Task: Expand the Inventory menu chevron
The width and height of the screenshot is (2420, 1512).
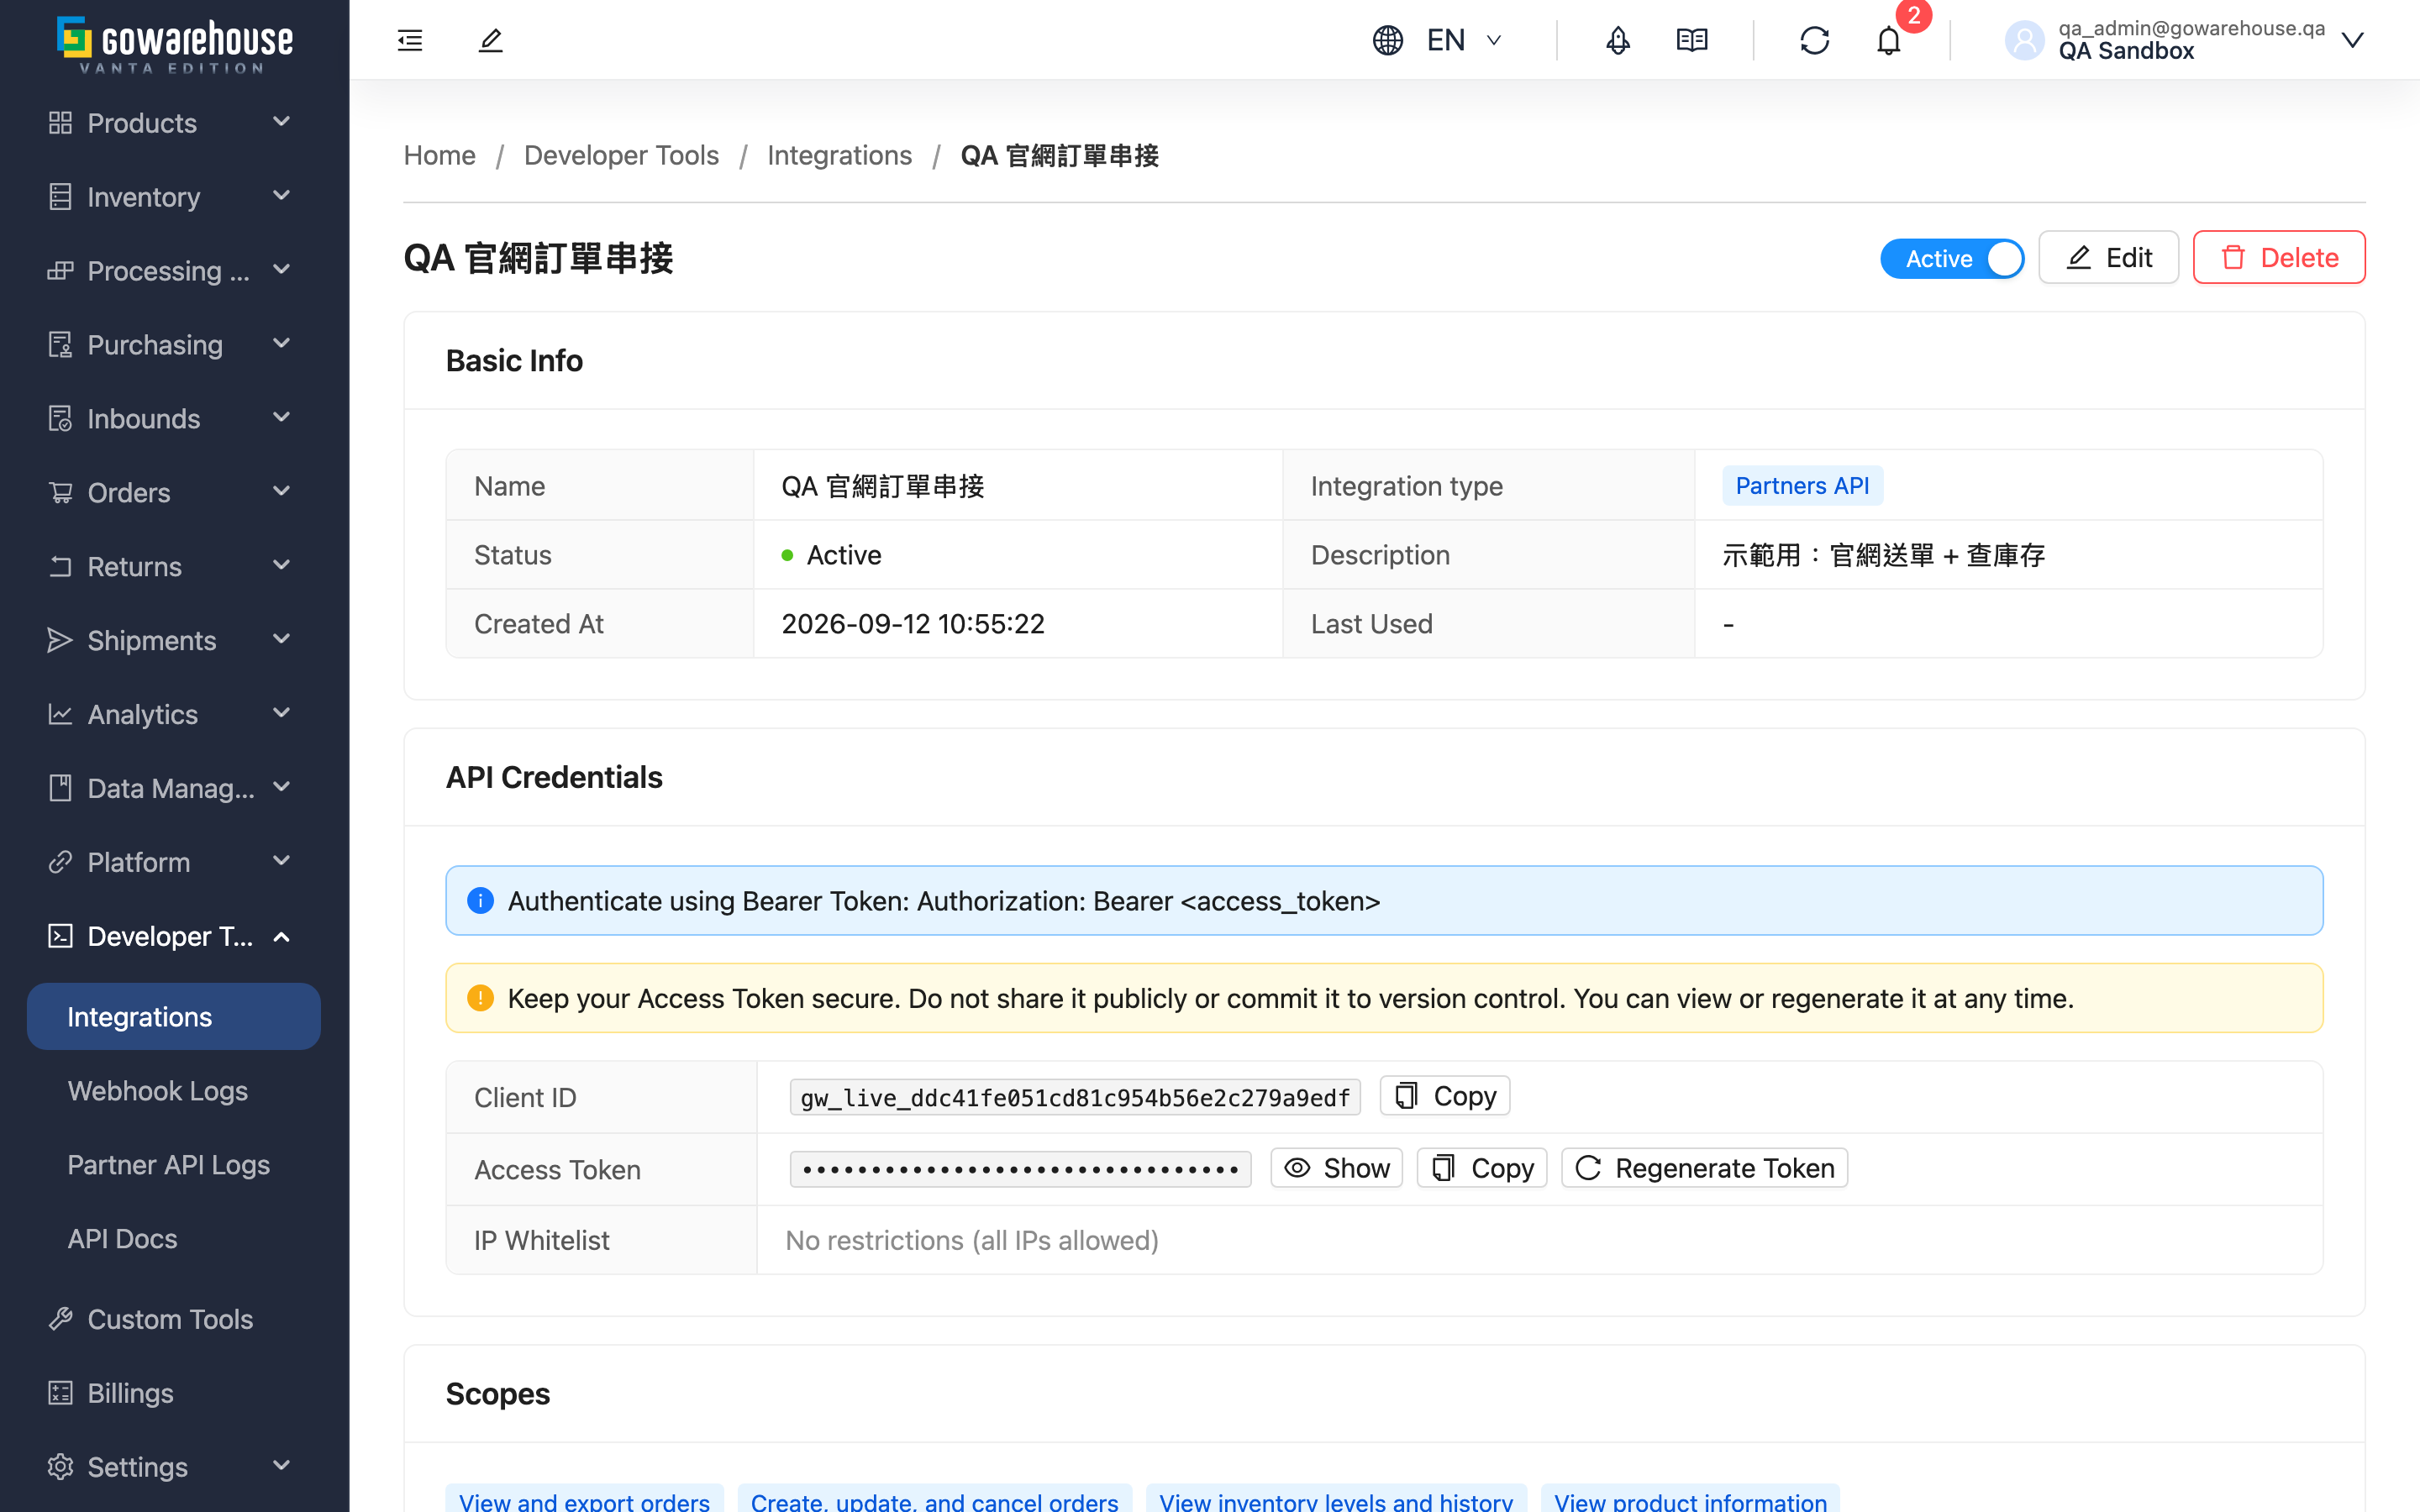Action: point(282,195)
